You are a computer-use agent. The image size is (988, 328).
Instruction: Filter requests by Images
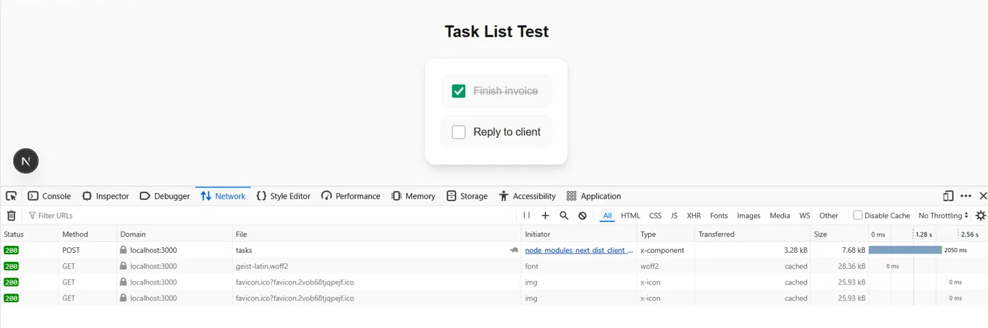749,216
